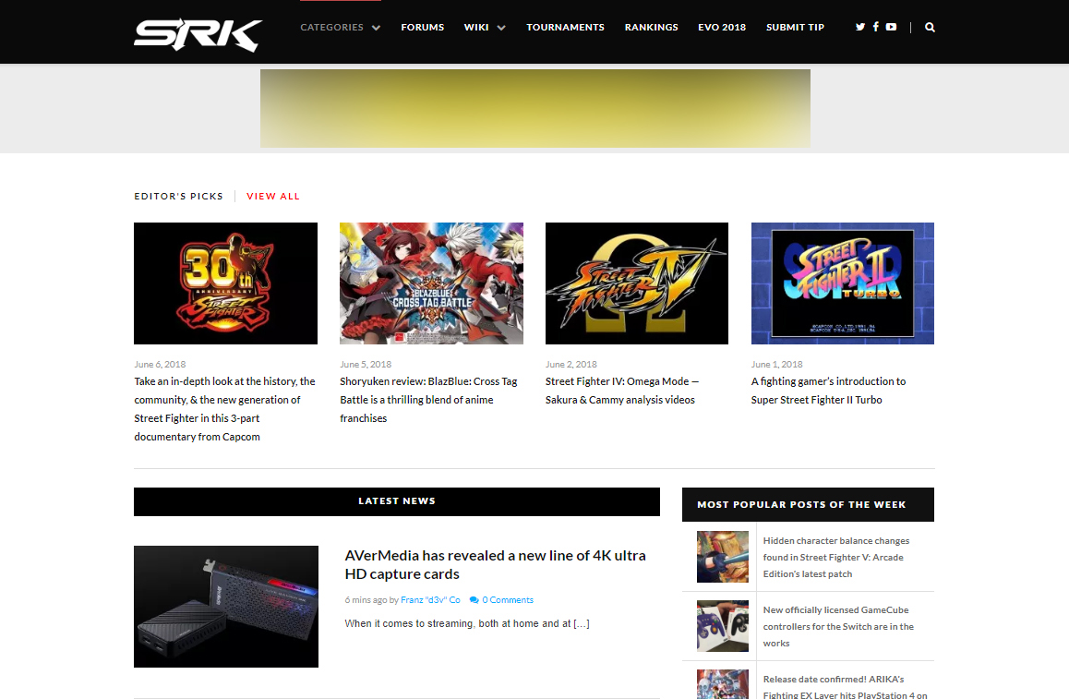Click the AVerMedia capture card thumbnail
The height and width of the screenshot is (699, 1069).
pos(225,607)
